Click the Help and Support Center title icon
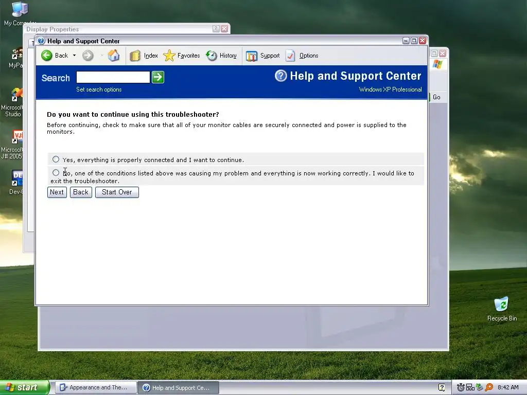The image size is (527, 395). coord(41,41)
